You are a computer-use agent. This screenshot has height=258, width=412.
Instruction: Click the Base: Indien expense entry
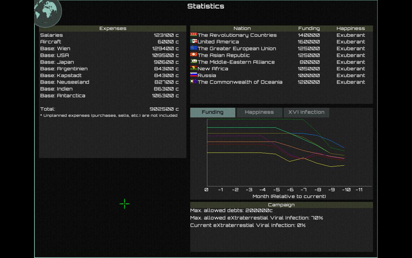click(x=109, y=89)
